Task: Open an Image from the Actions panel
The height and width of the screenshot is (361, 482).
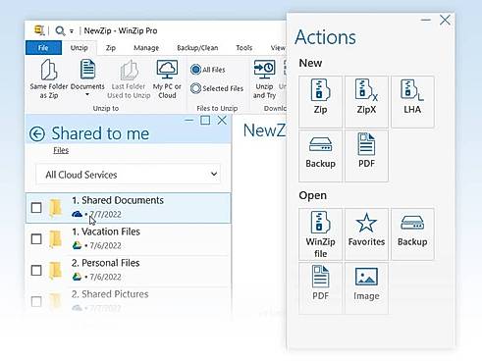Action: click(x=366, y=288)
